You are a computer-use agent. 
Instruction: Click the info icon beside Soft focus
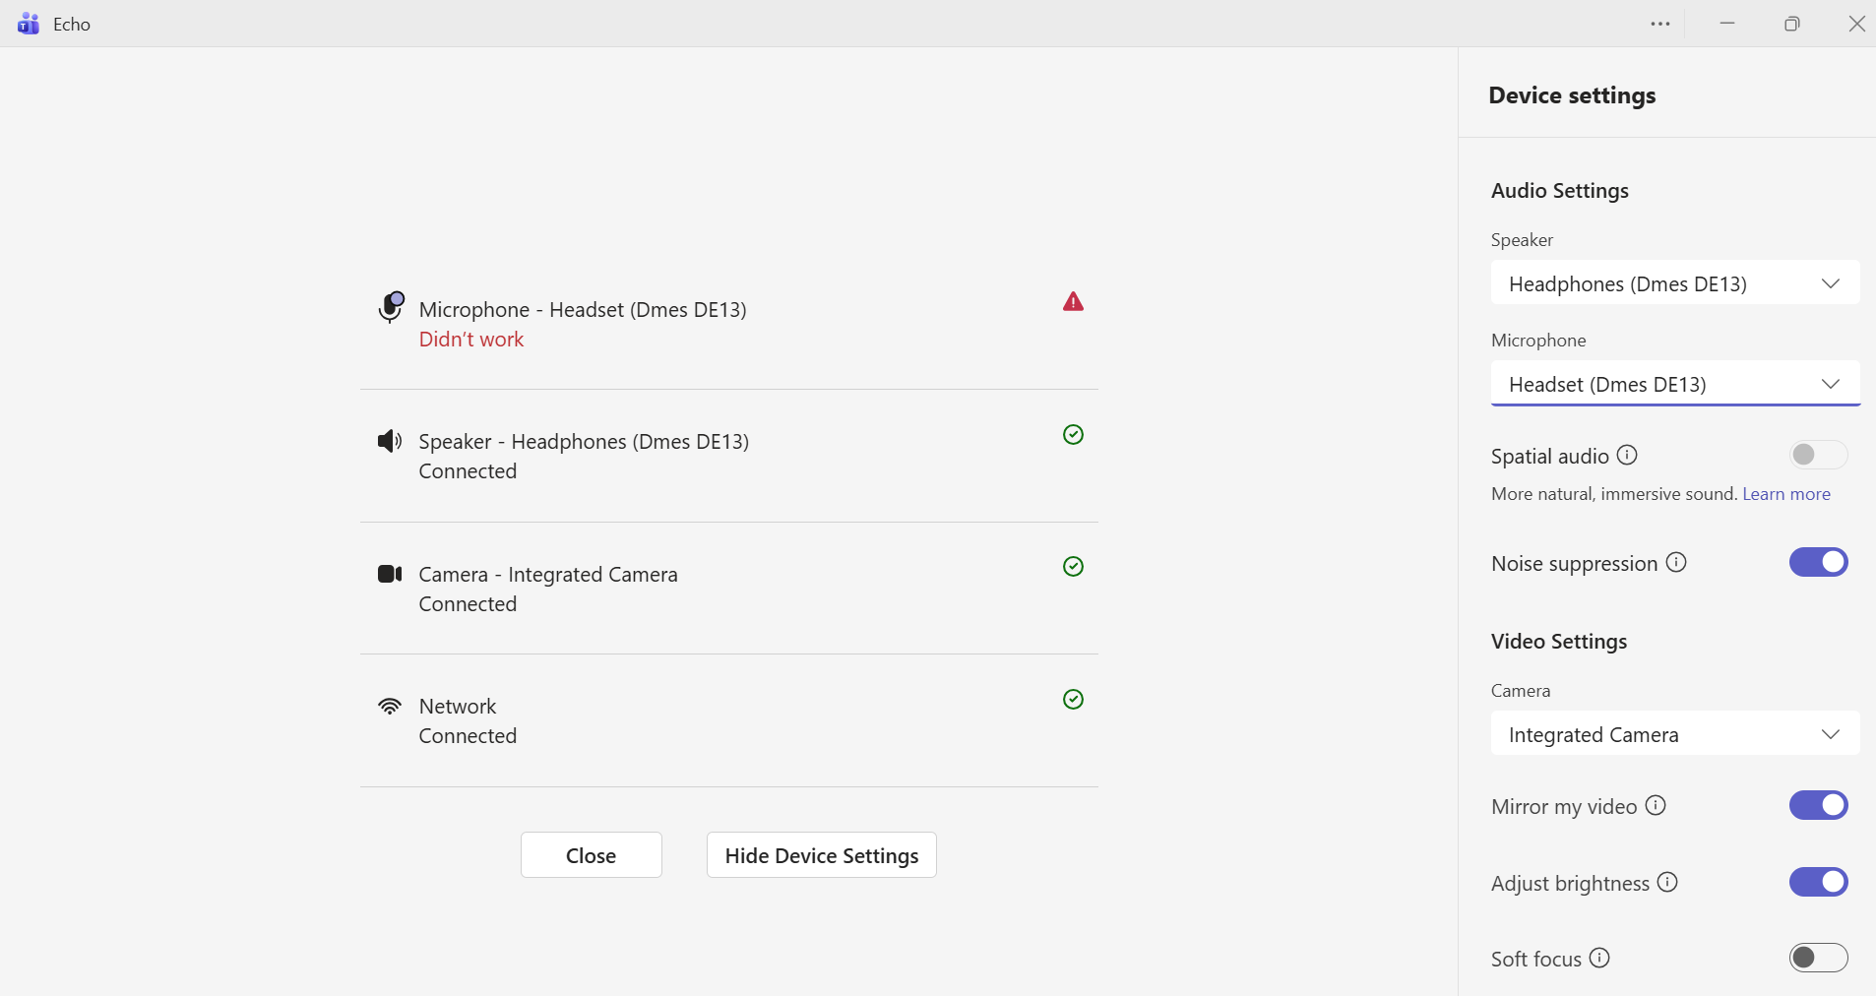(x=1599, y=958)
